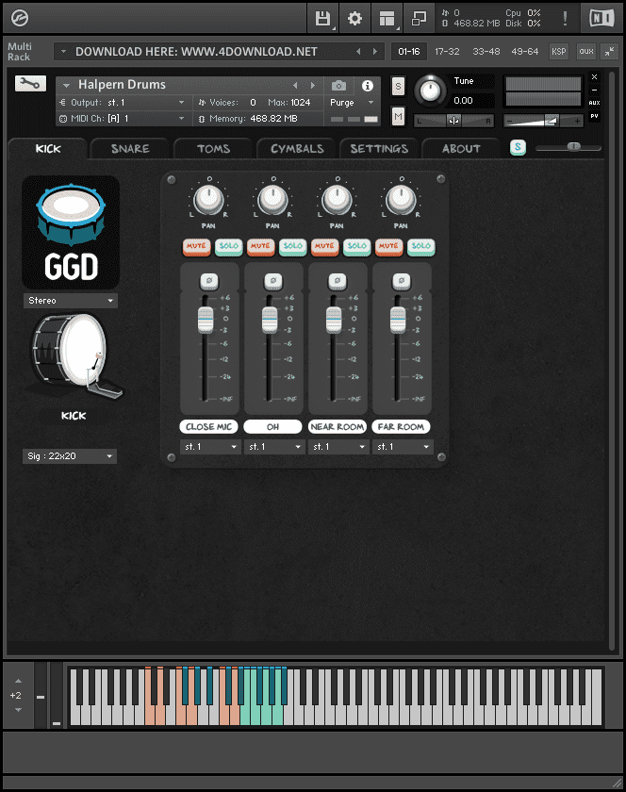The width and height of the screenshot is (626, 792).
Task: Open the Stereo mode dropdown
Action: [x=70, y=301]
